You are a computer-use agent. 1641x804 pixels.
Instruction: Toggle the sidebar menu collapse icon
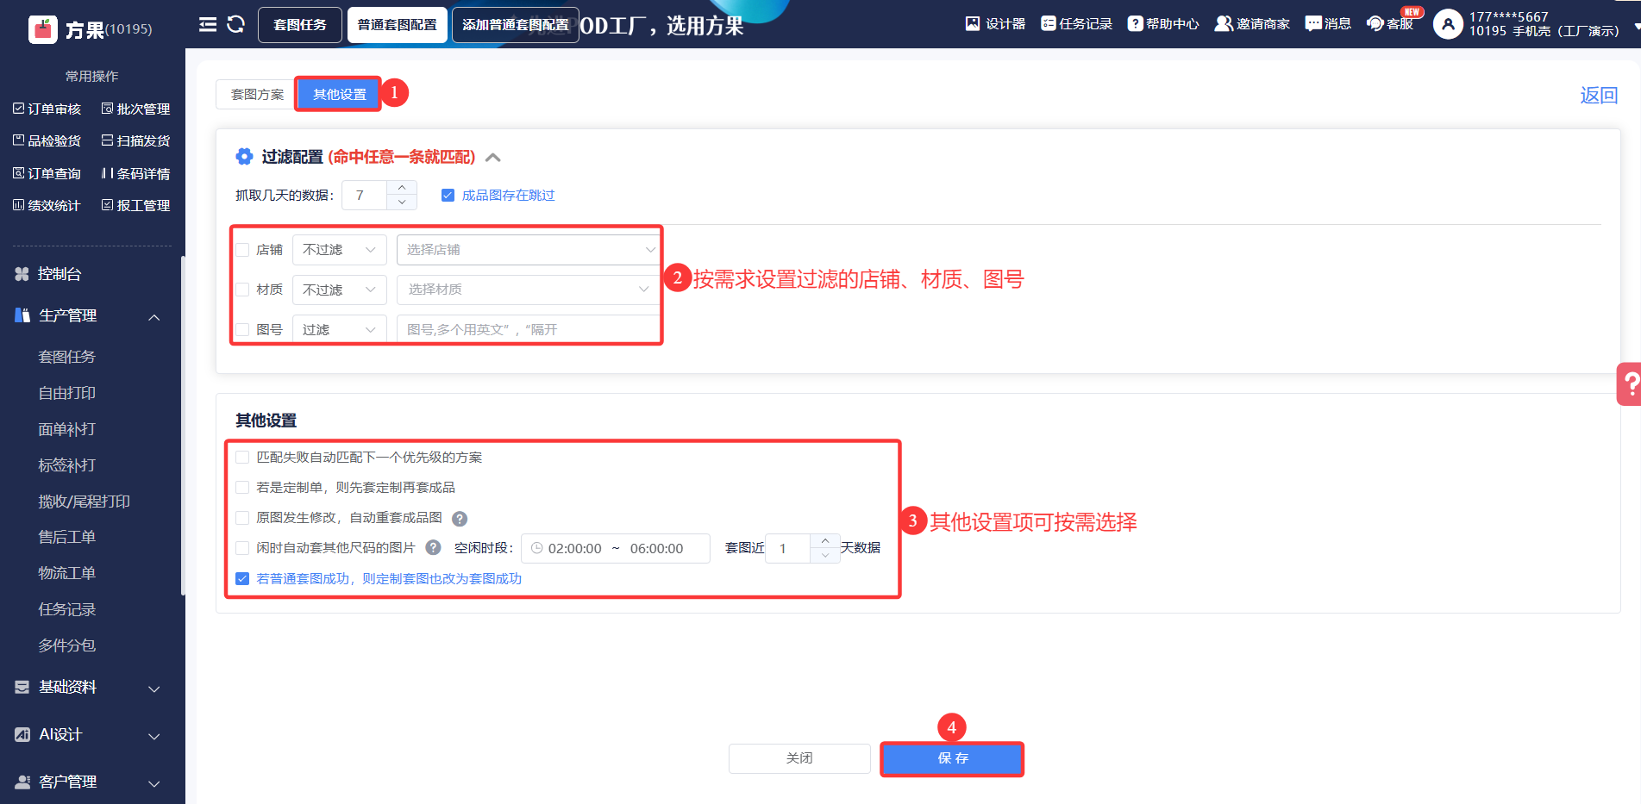pos(208,24)
